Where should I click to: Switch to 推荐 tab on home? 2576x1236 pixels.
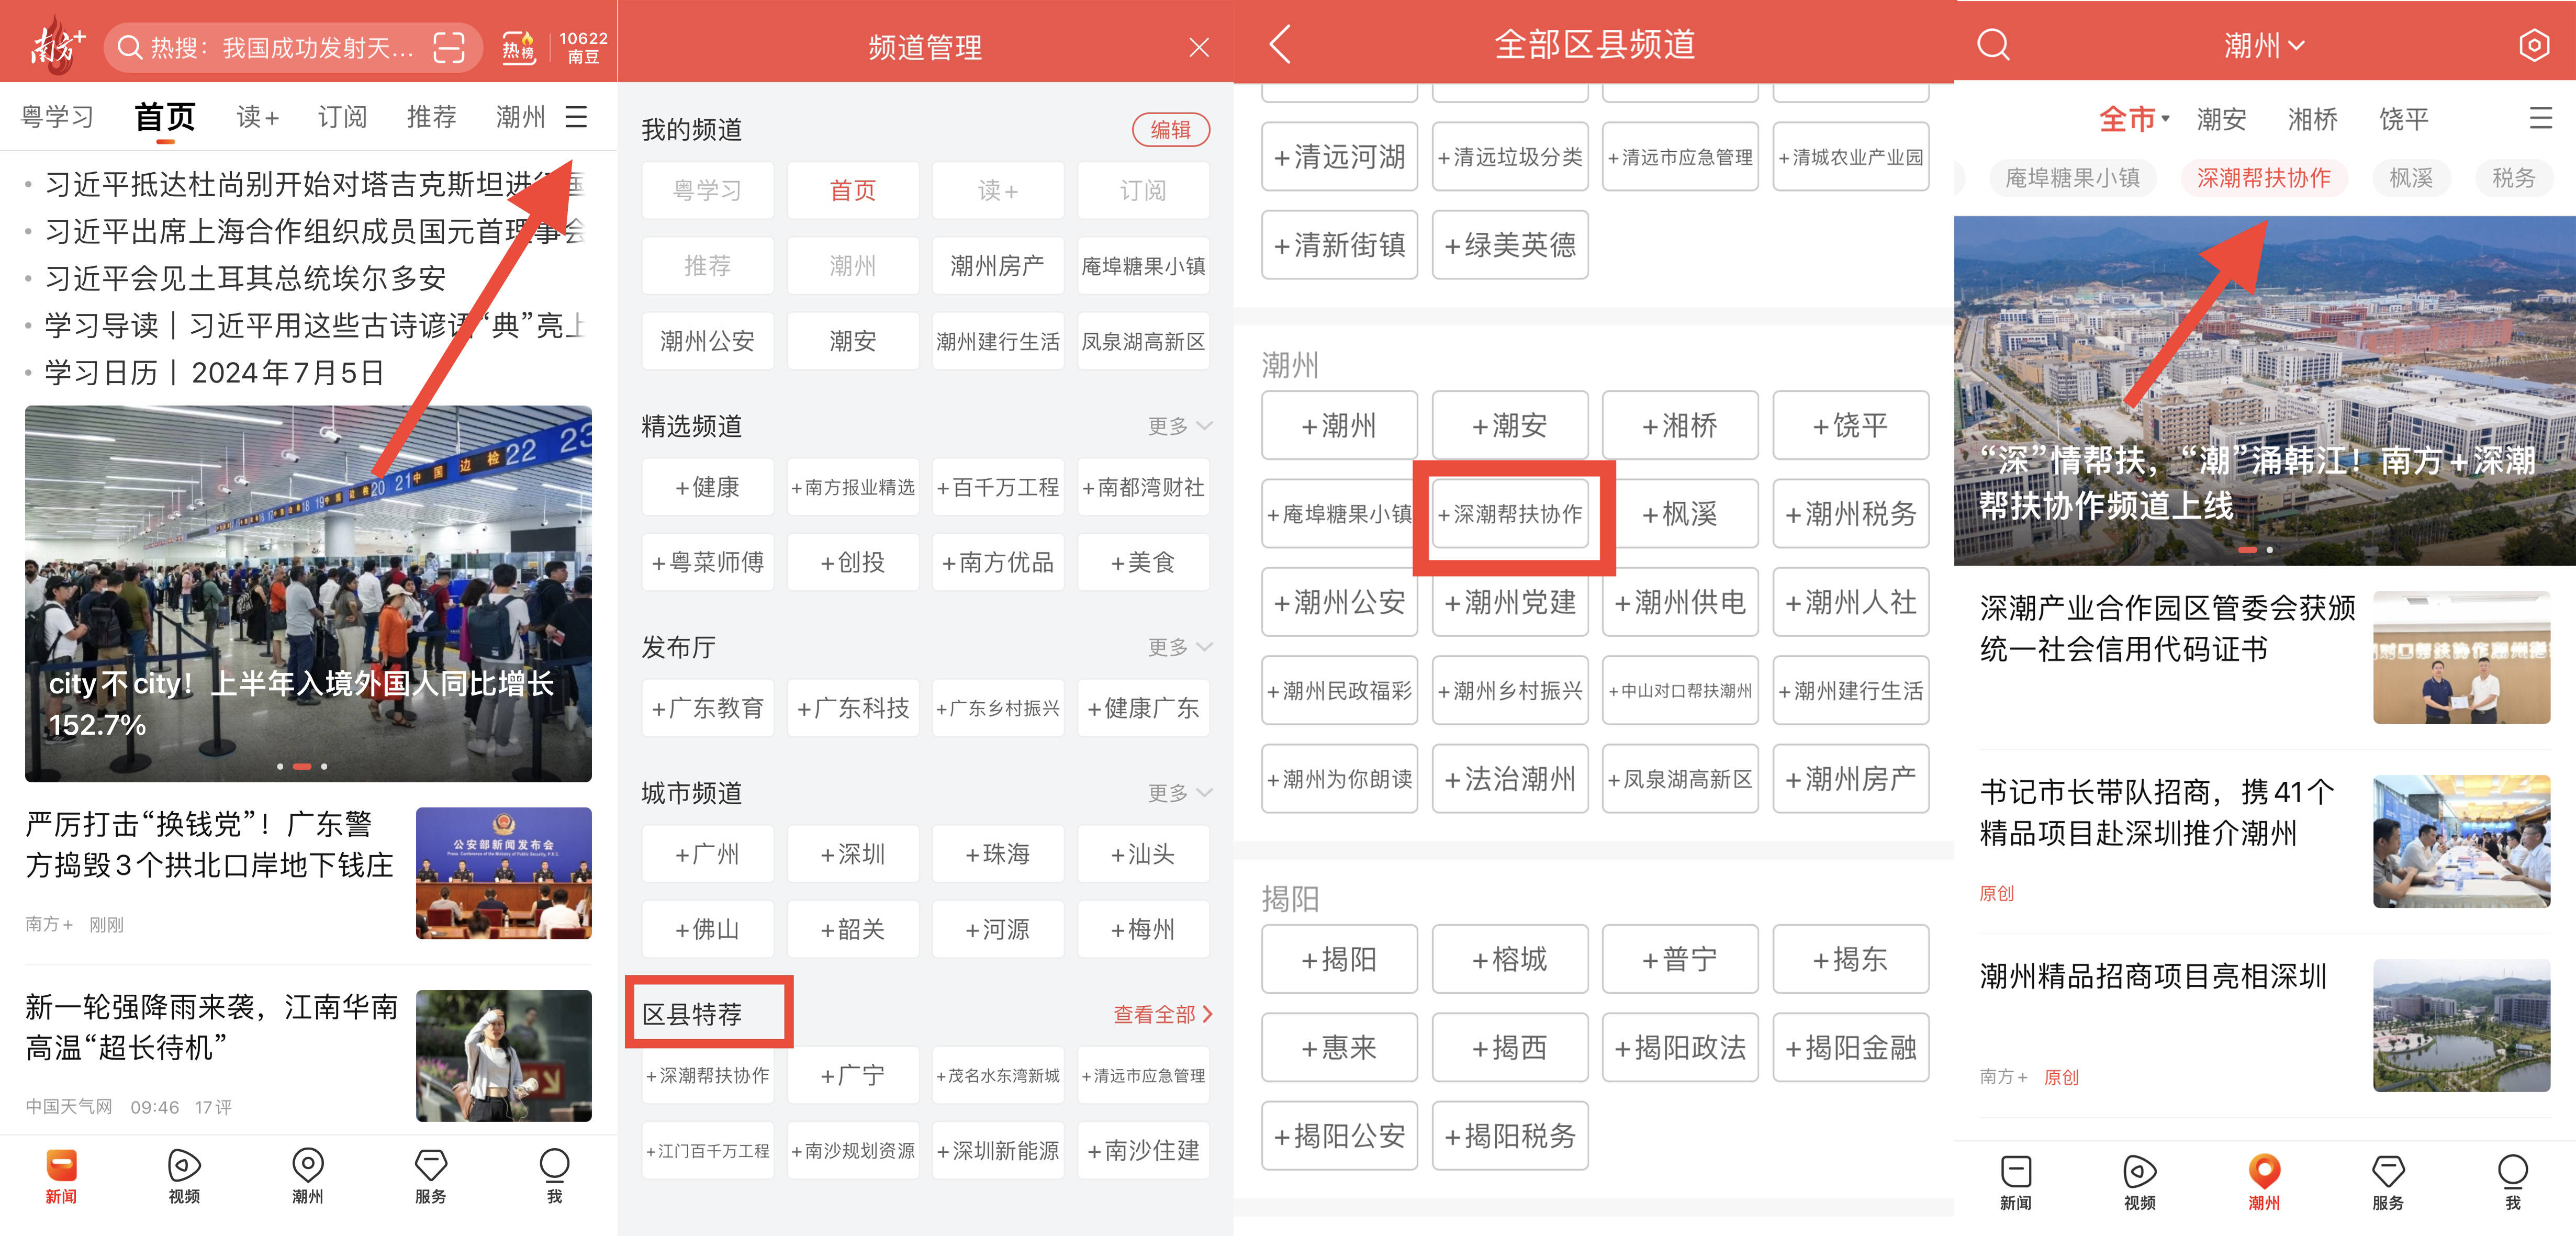pyautogui.click(x=431, y=117)
